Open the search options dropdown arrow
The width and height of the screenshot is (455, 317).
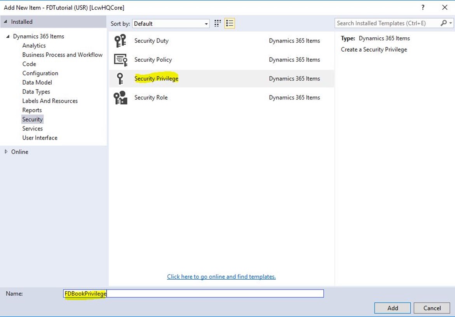tap(450, 23)
